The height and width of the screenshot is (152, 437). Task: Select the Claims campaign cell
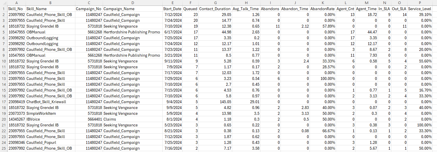click(132, 119)
